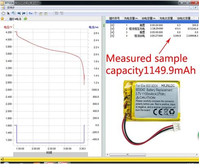
Task: Expand step 3 搁置 row
Action: tap(112, 32)
